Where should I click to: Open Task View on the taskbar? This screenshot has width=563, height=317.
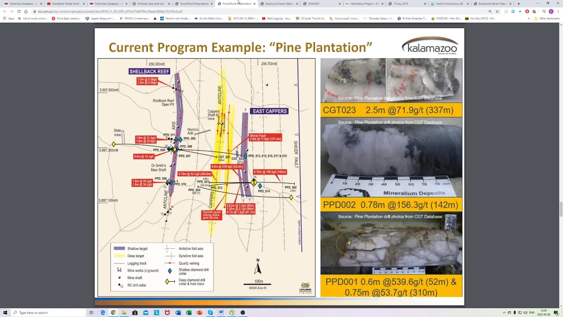91,313
